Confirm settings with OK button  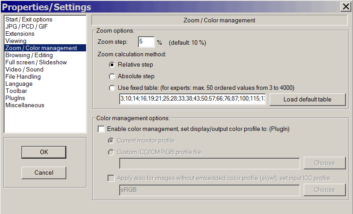click(x=44, y=152)
